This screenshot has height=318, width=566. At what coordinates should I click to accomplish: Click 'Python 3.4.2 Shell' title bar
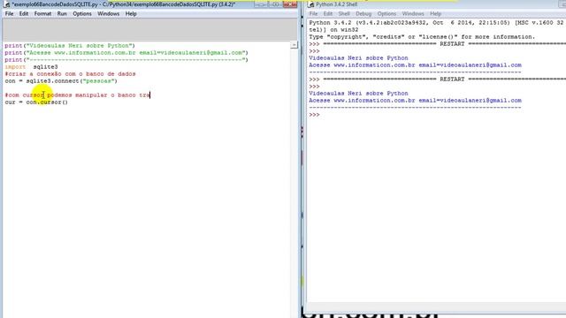point(336,4)
